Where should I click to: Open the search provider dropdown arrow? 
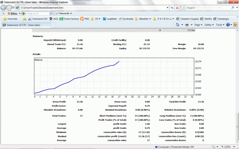point(237,8)
